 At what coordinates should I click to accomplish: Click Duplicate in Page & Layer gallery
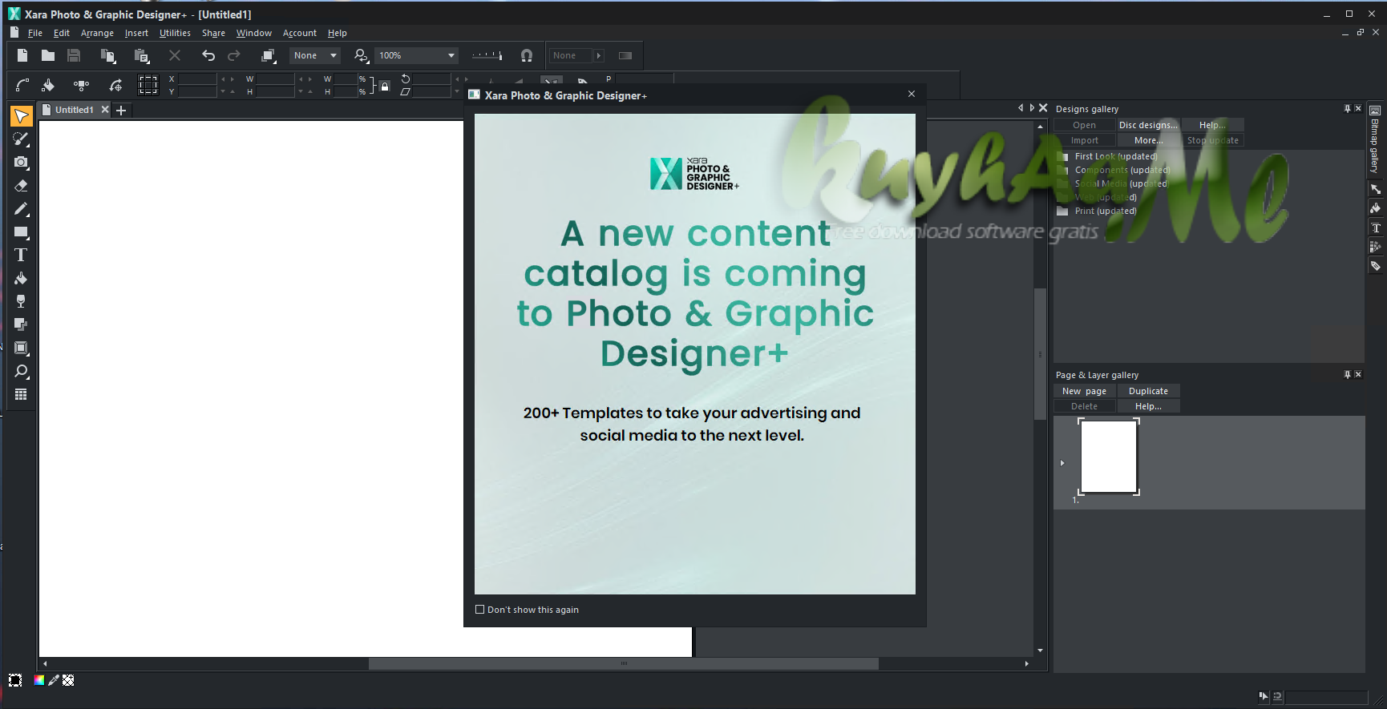[1148, 391]
